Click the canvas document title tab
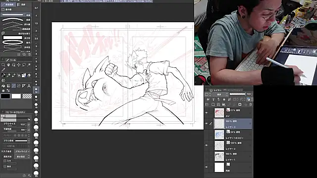 coord(106,1)
